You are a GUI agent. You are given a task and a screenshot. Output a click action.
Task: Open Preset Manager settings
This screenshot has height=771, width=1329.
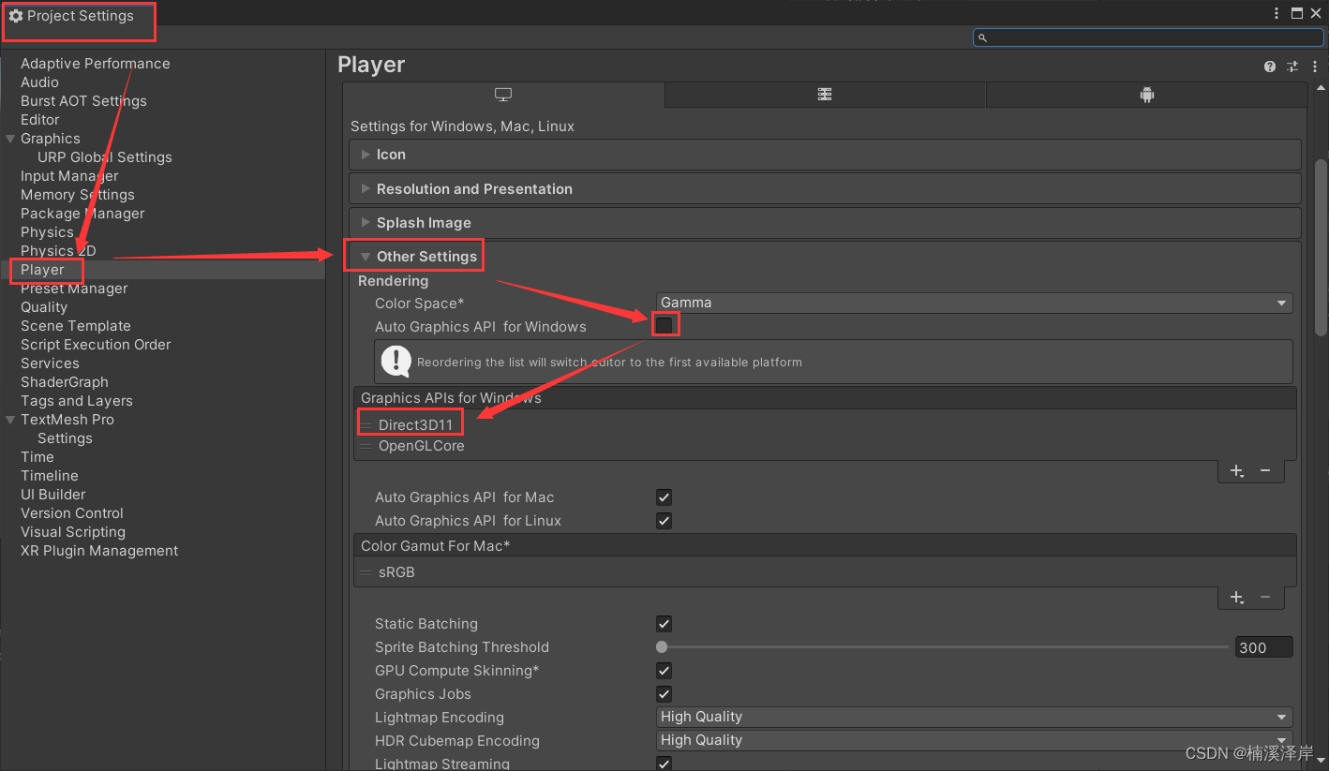click(74, 289)
